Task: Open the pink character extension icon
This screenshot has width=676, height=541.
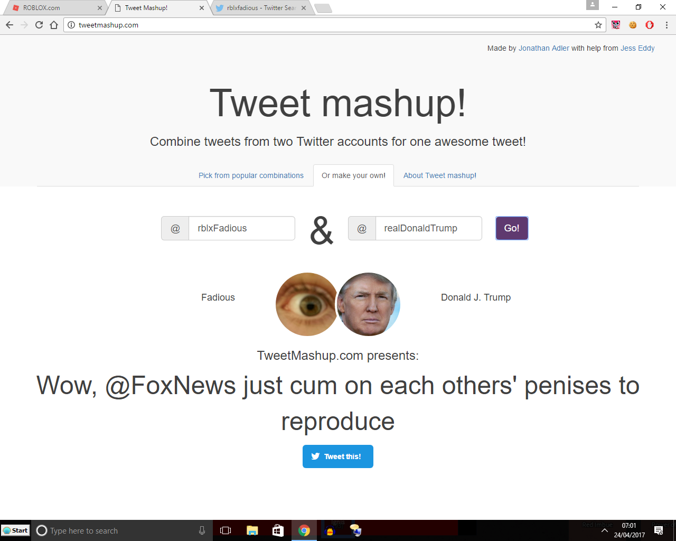Action: (616, 25)
